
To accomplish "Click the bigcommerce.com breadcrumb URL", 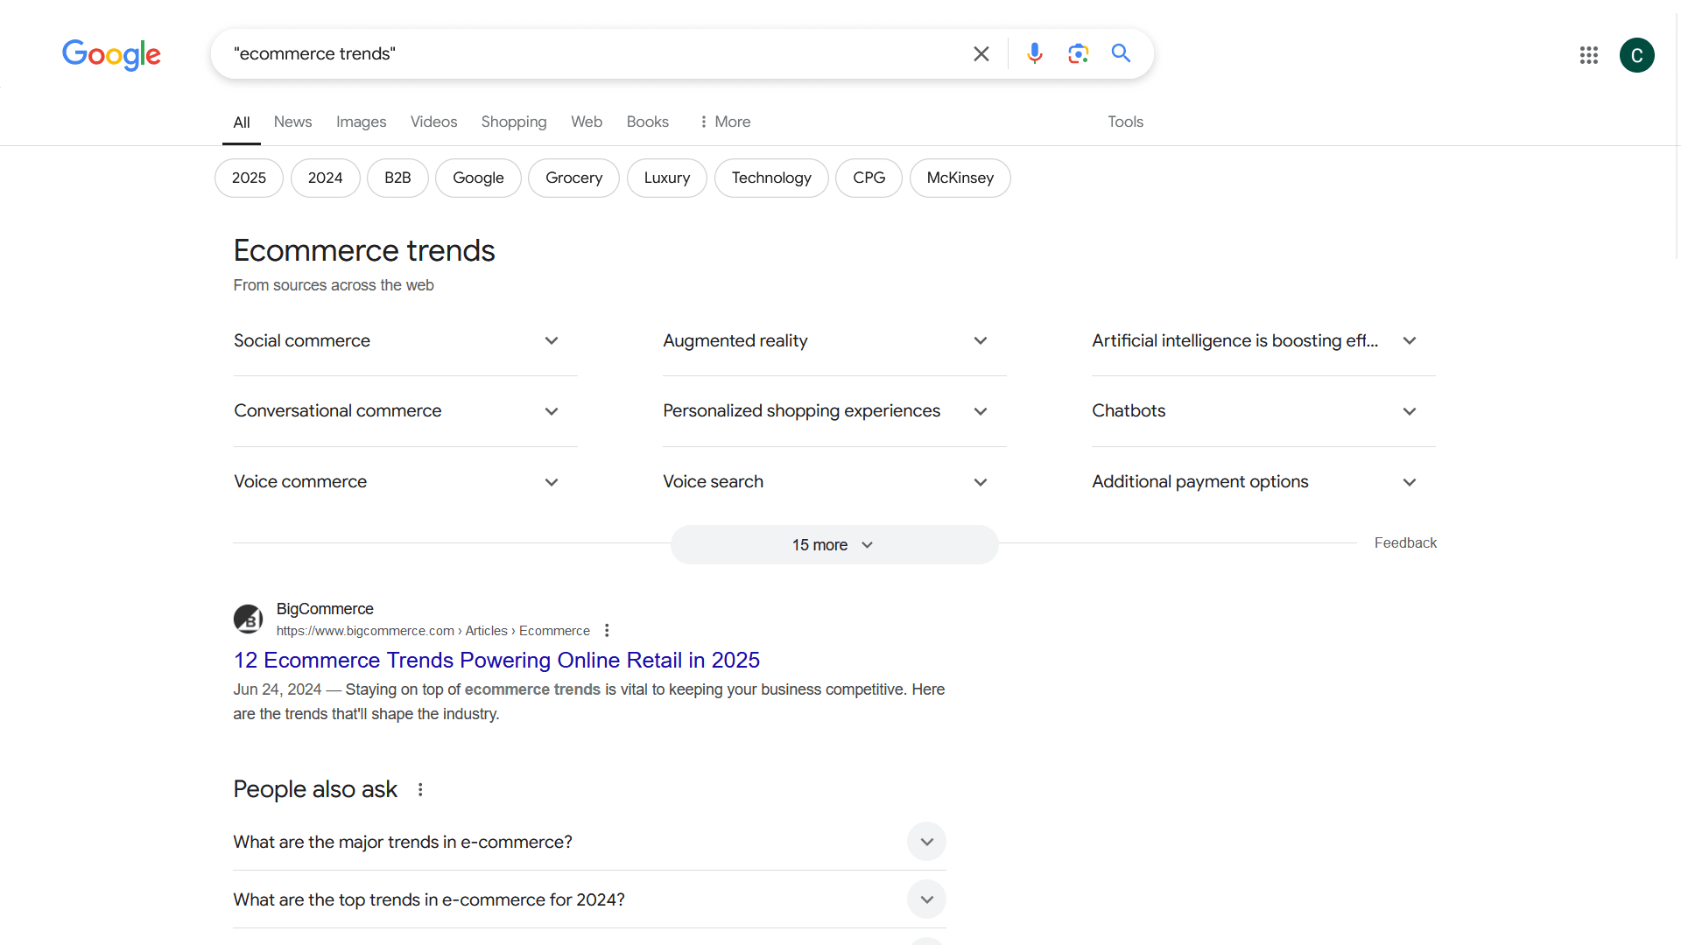I will click(433, 631).
